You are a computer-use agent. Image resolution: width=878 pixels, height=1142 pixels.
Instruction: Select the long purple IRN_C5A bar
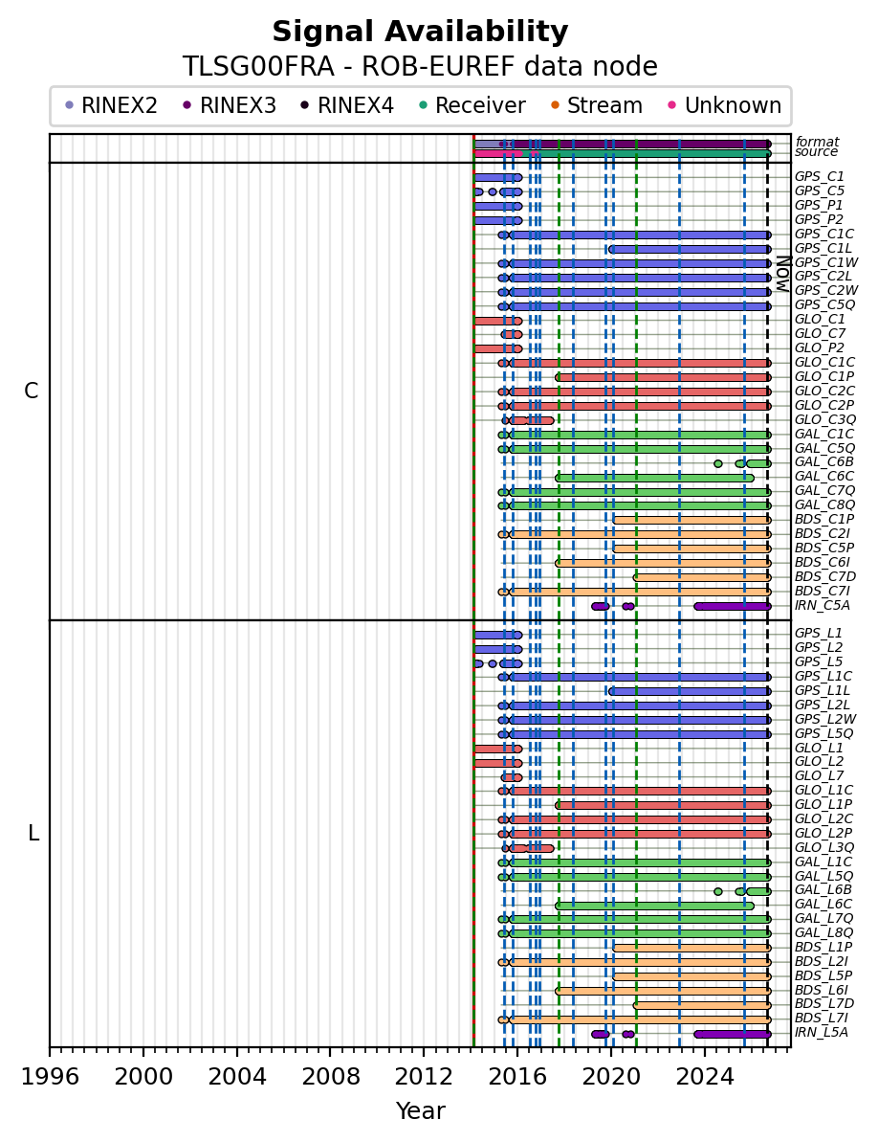[733, 607]
